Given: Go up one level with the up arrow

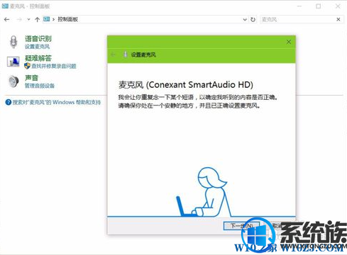Looking at the screenshot, I should click(37, 19).
